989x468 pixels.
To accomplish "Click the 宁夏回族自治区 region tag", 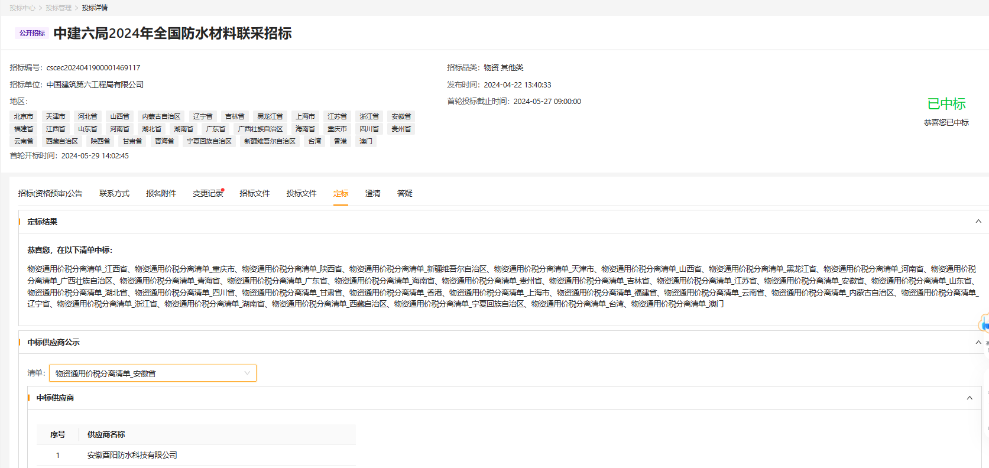I will (209, 141).
